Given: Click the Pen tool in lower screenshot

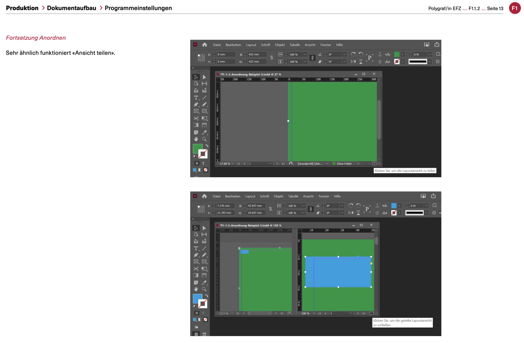Looking at the screenshot, I should [196, 255].
